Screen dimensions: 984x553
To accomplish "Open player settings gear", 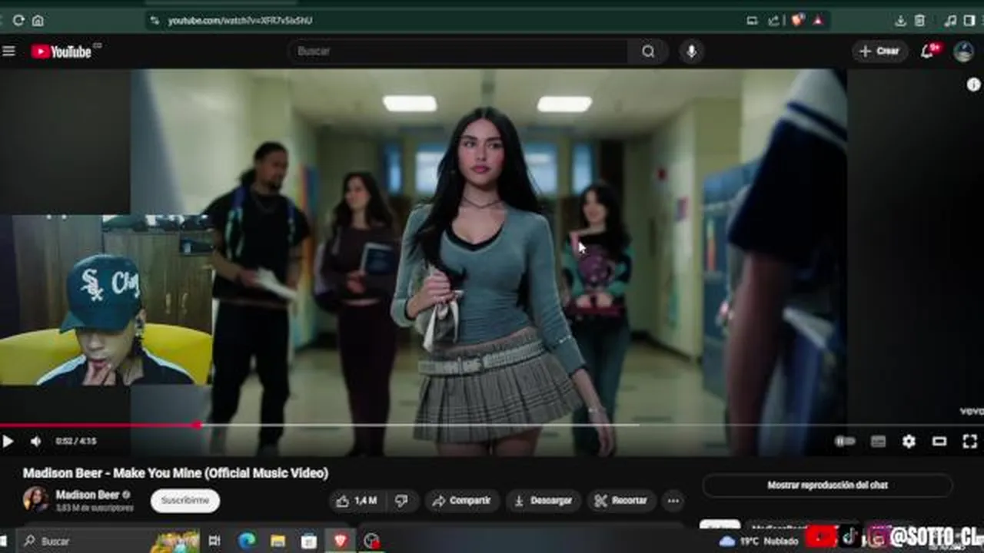I will coord(909,441).
